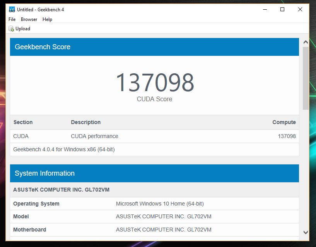The height and width of the screenshot is (247, 316).
Task: Click the large 137098 score number
Action: [155, 83]
